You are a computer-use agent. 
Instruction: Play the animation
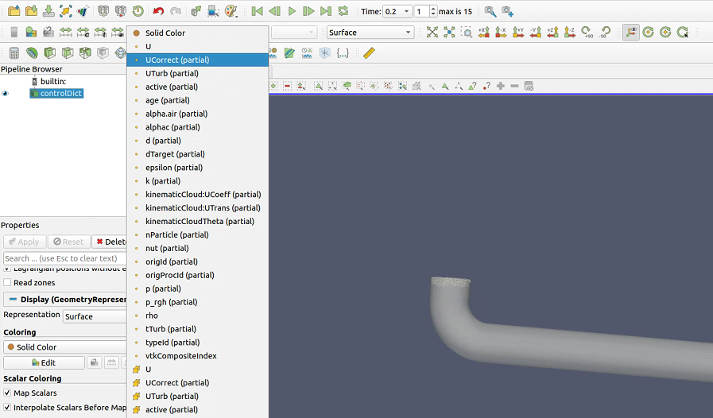pos(292,11)
